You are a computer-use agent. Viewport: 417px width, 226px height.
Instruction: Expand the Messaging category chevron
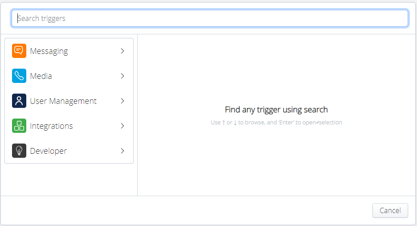coord(123,51)
